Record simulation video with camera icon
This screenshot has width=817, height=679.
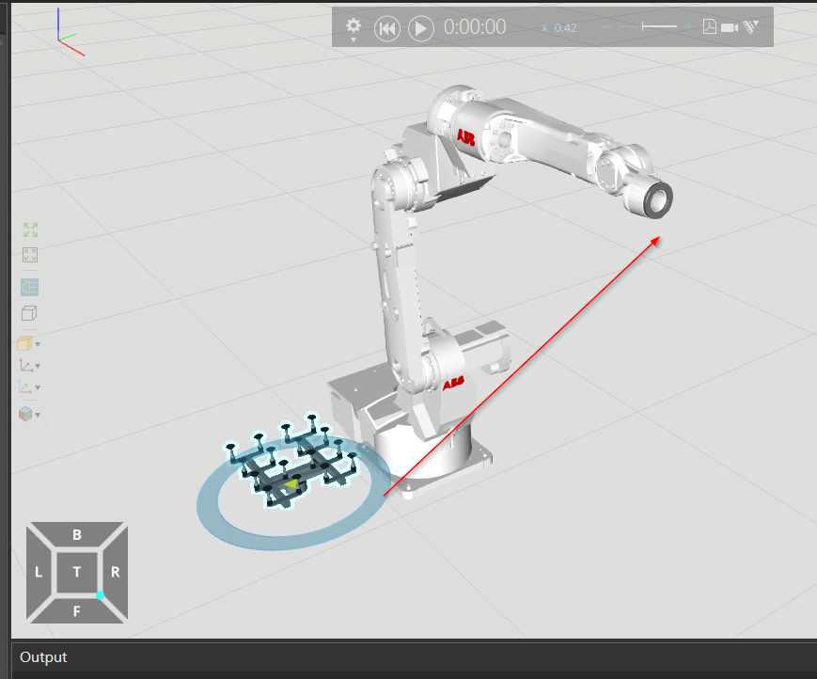[x=730, y=27]
